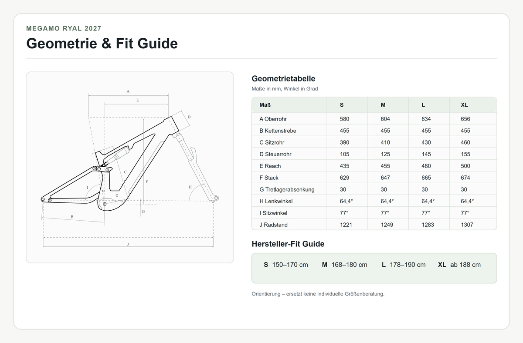
Task: Click the Steuerrohr value 105
Action: (345, 154)
